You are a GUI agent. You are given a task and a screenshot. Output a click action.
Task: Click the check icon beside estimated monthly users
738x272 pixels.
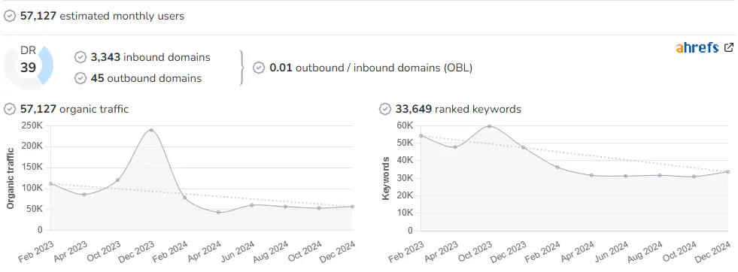click(10, 16)
